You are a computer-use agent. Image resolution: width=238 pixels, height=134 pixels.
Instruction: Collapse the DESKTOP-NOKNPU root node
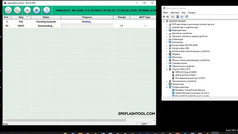tap(164, 21)
